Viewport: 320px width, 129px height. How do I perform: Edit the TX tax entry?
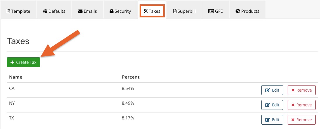(272, 120)
